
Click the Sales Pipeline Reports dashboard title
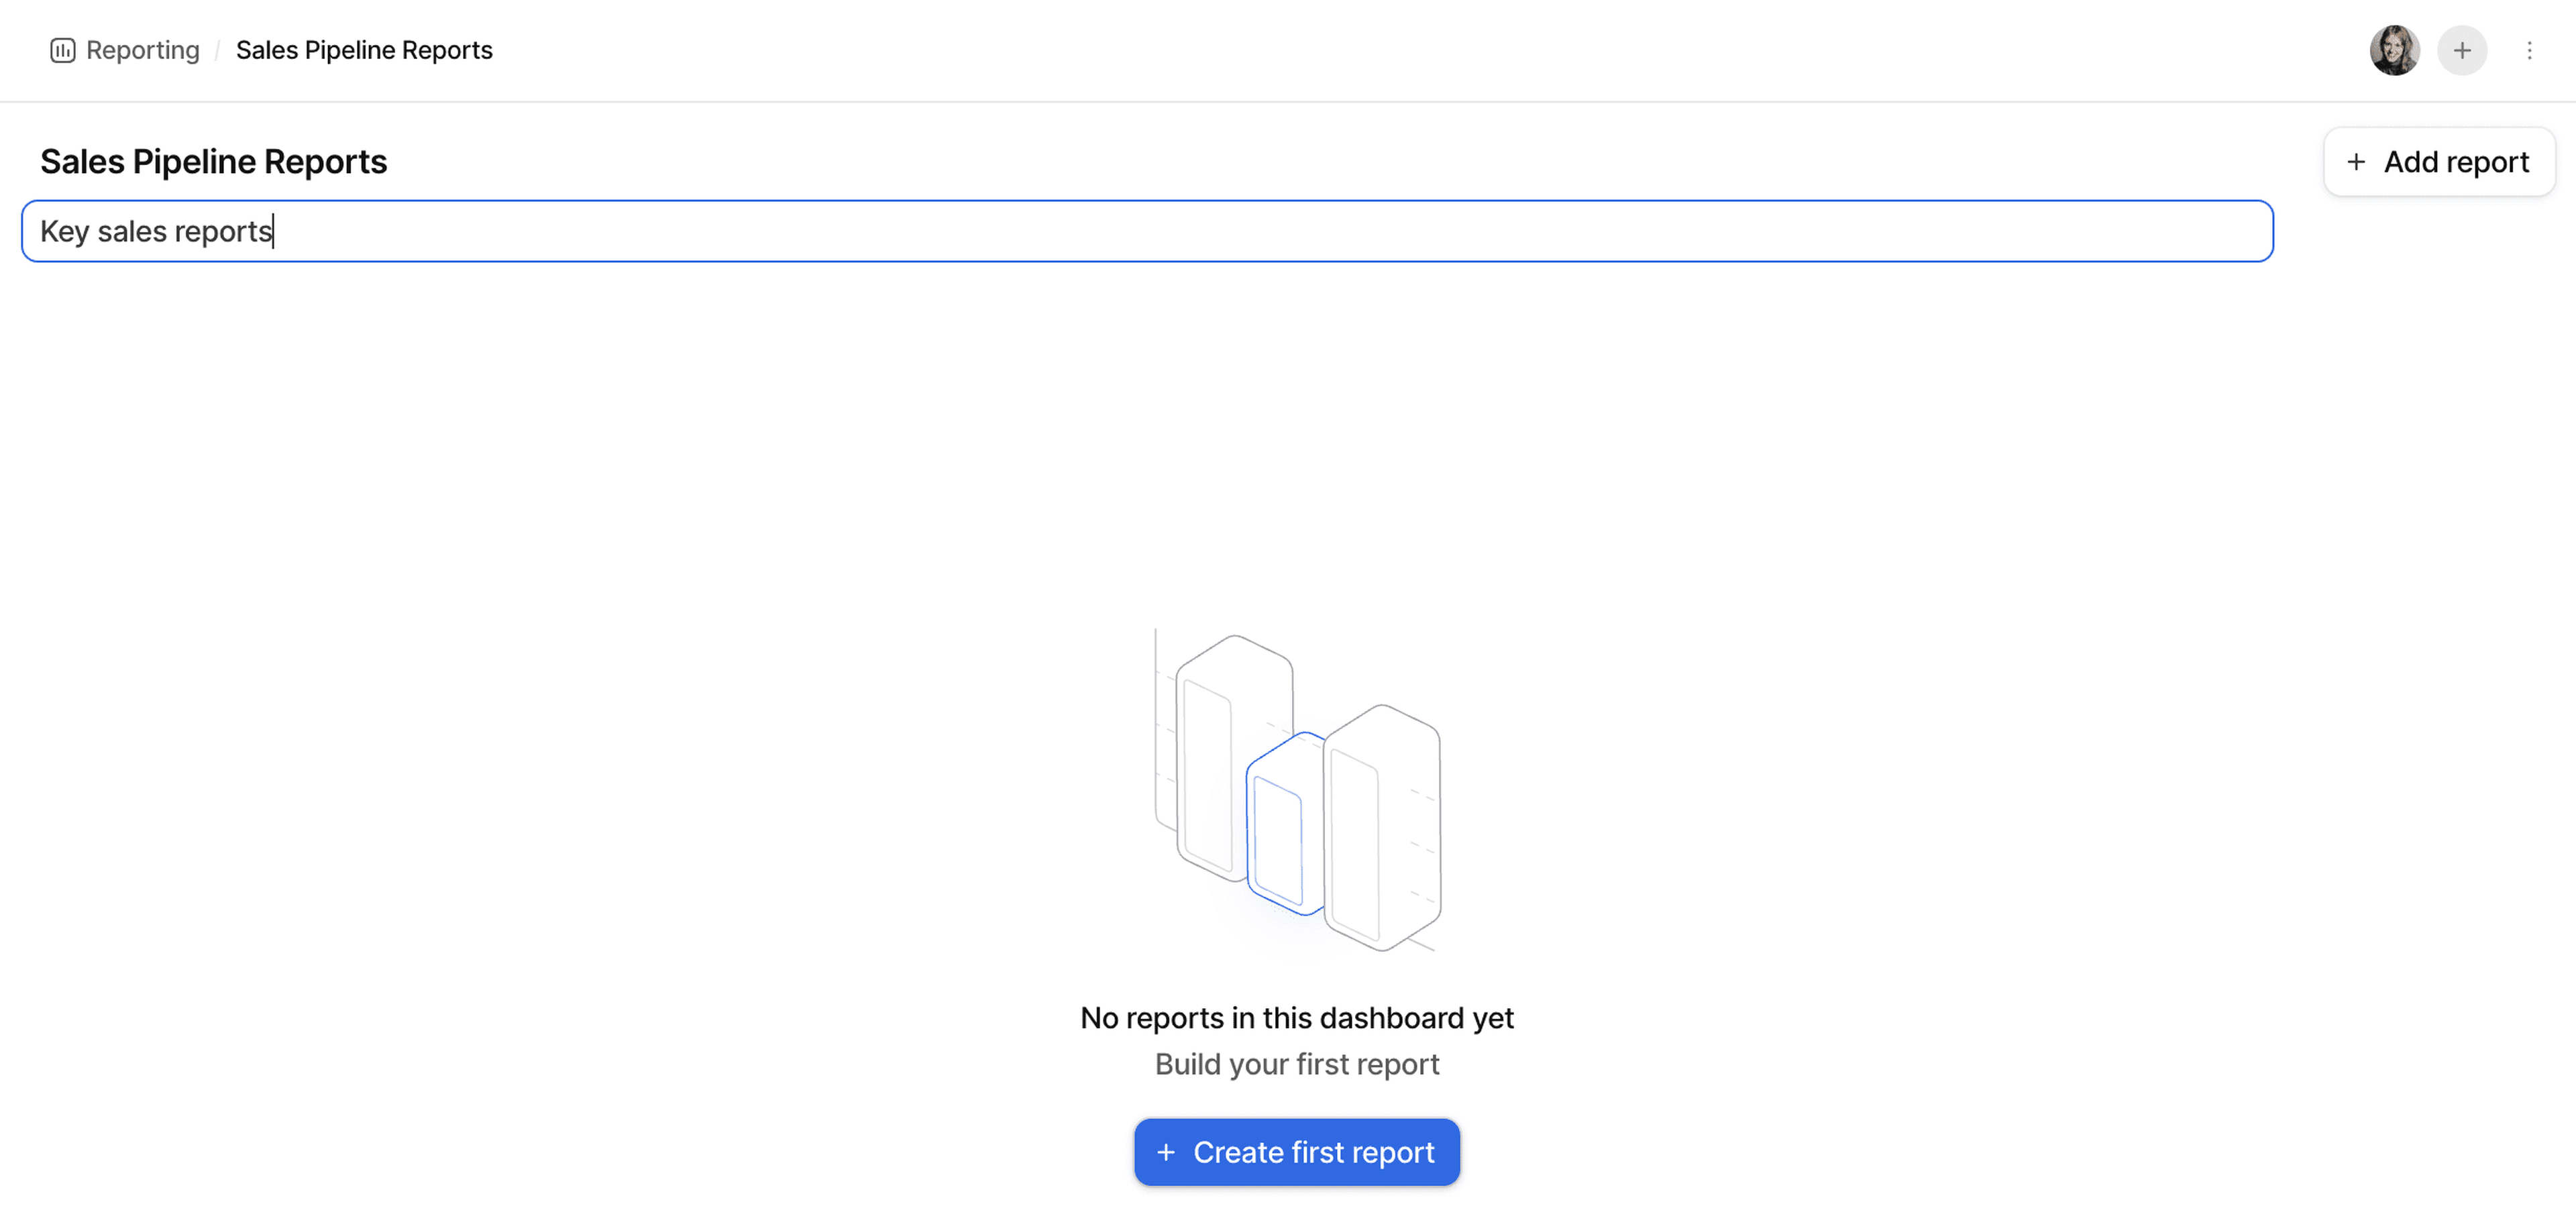click(x=213, y=162)
